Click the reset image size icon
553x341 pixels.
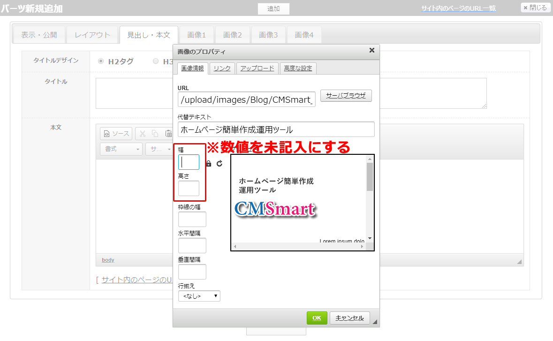(219, 164)
